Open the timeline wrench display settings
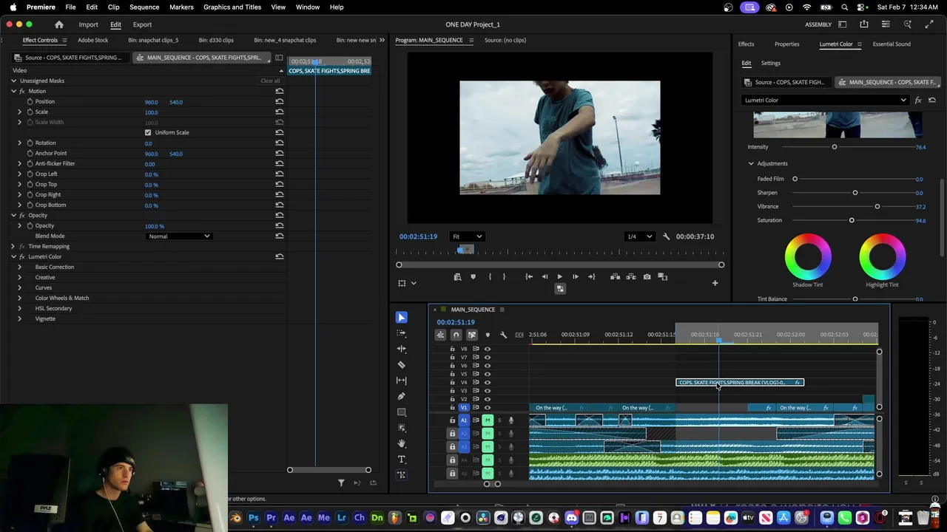The image size is (947, 532). click(503, 335)
